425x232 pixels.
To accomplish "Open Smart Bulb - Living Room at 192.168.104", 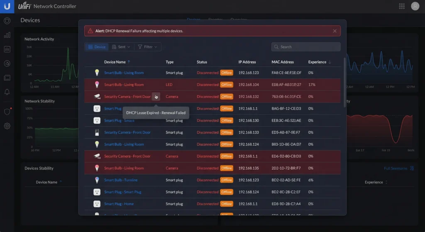I will [x=124, y=85].
